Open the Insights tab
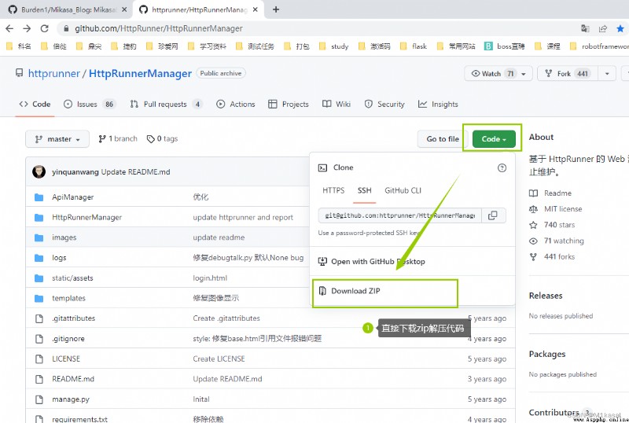The image size is (629, 423). click(x=438, y=105)
